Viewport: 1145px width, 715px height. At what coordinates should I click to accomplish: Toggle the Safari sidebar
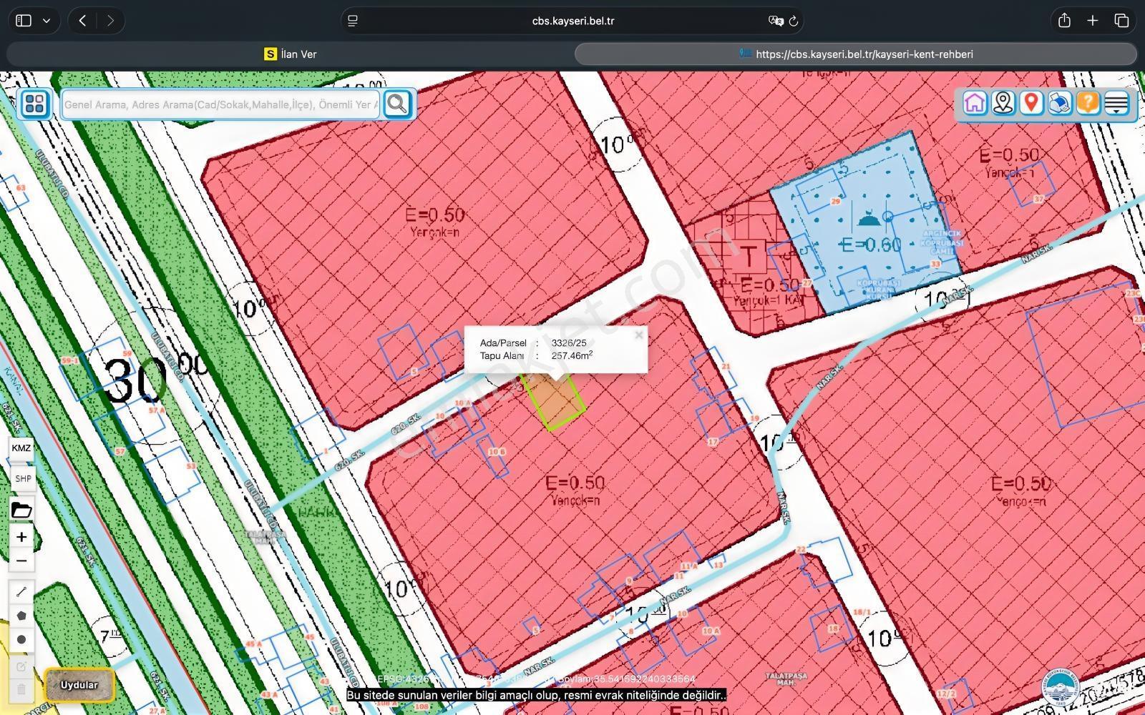[x=24, y=21]
